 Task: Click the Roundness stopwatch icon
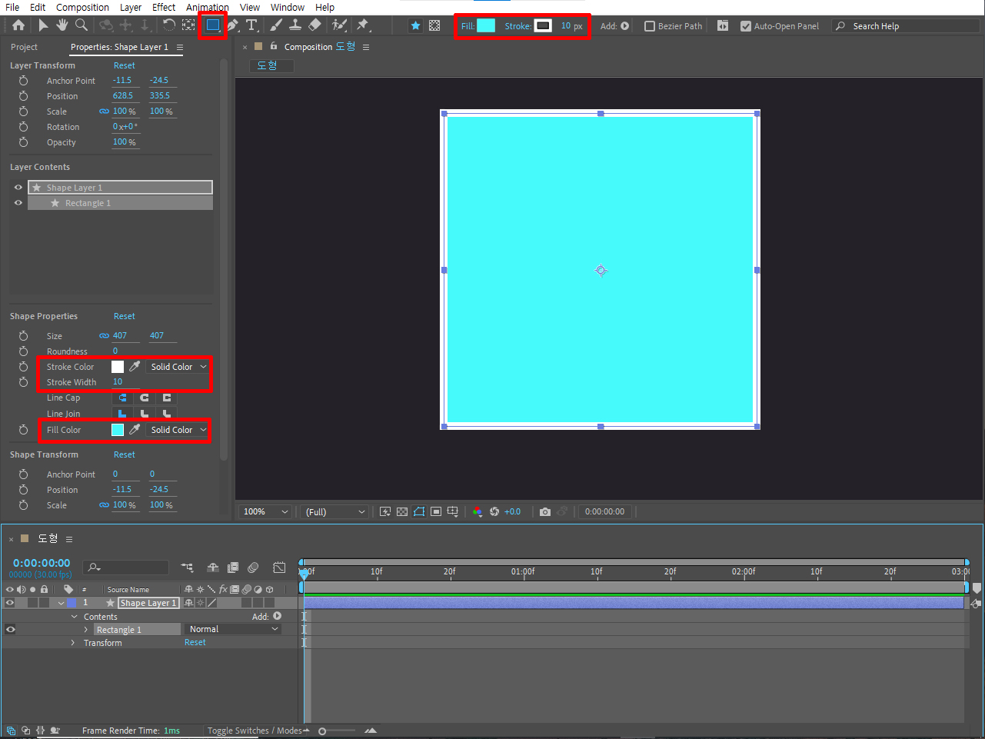[23, 351]
